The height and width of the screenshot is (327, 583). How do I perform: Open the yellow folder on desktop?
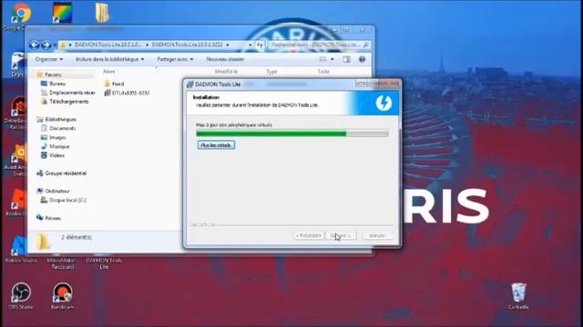(x=101, y=13)
